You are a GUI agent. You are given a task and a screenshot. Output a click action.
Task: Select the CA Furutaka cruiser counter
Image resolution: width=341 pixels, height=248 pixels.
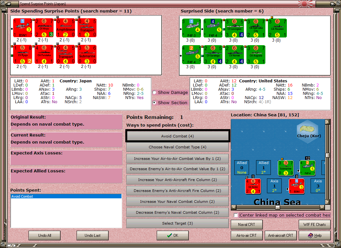tap(44, 54)
